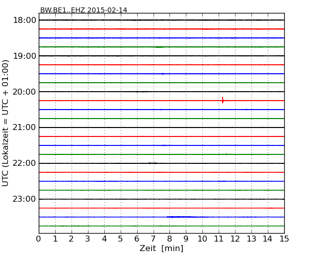The width and height of the screenshot is (323, 259).
Task: Click the red seismic spike near minute 11
Action: tap(223, 100)
